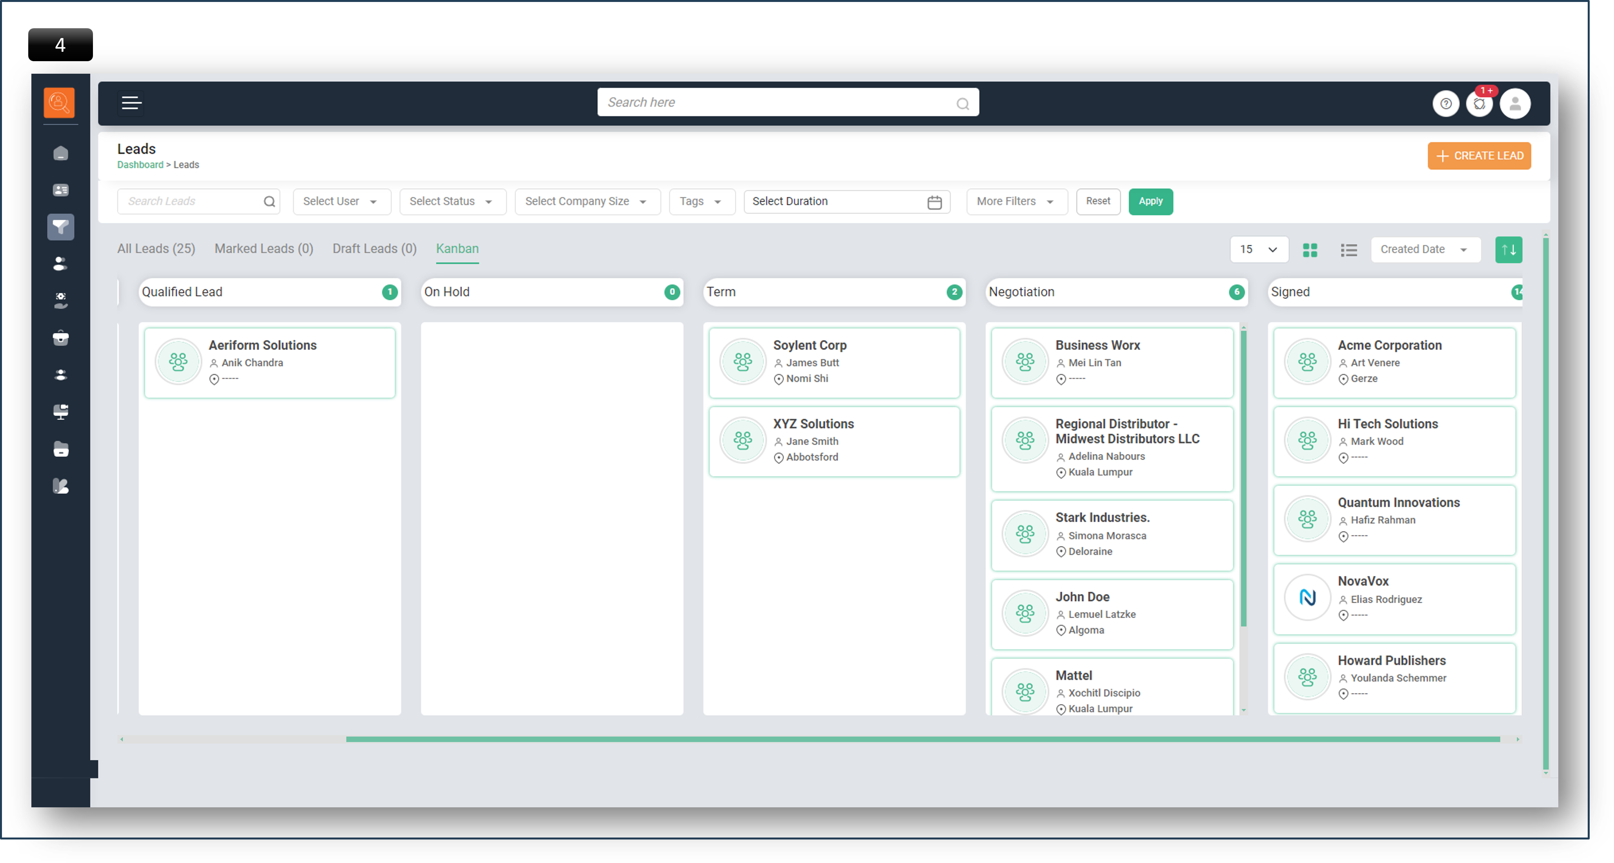The height and width of the screenshot is (863, 1614).
Task: Switch to the All Leads tab
Action: 156,249
